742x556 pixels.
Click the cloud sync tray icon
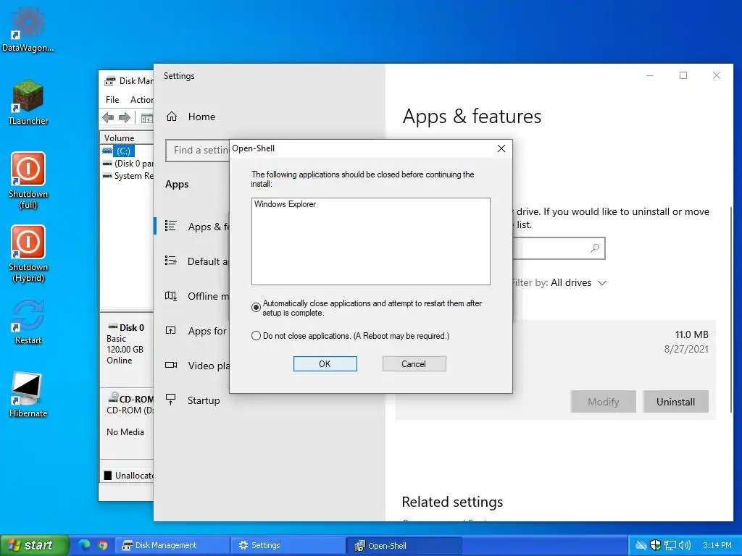641,545
